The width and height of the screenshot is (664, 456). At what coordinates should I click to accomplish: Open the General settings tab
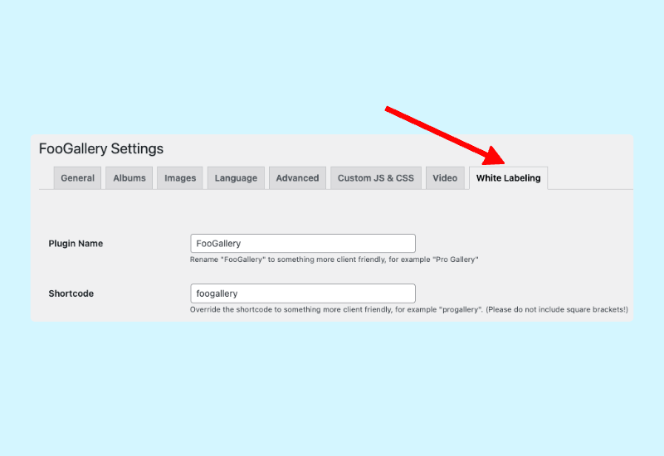[77, 178]
